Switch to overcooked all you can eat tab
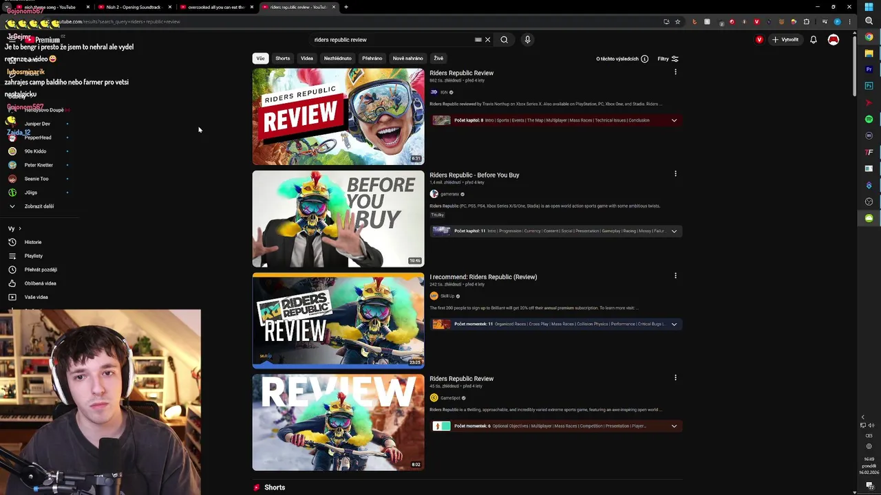This screenshot has height=495, width=881. tap(215, 7)
